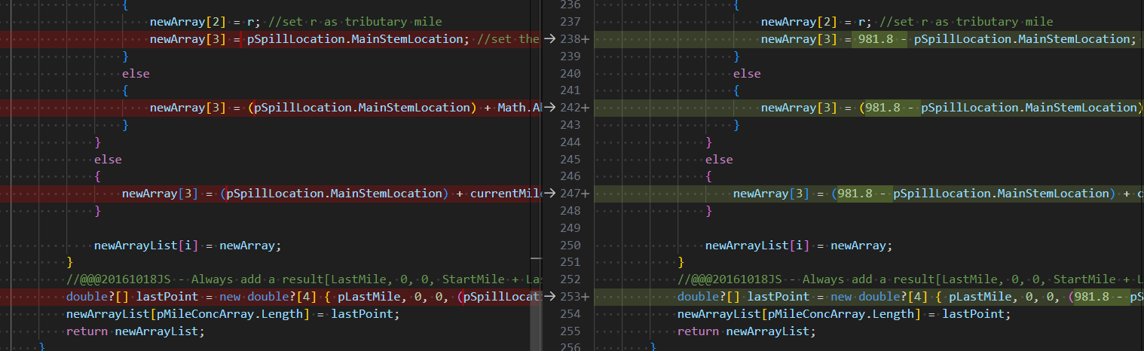
Task: Click the highlighted '981.8 -' on line 247
Action: point(861,194)
